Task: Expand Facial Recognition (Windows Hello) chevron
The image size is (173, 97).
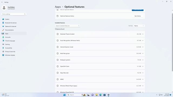Action: click(143, 40)
